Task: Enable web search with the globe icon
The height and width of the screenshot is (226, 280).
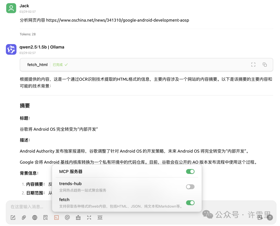Action: [34, 217]
